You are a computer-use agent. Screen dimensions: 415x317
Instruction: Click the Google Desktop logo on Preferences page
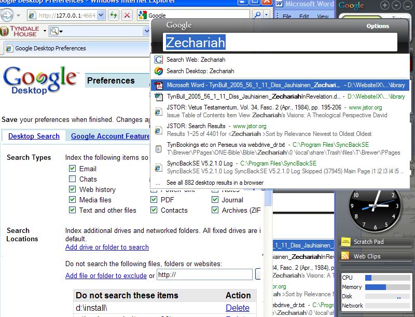pos(40,80)
